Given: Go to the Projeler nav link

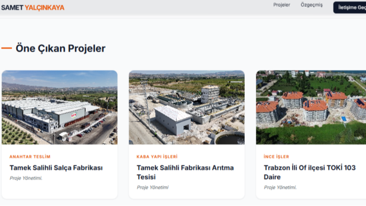Looking at the screenshot, I should pyautogui.click(x=281, y=5).
